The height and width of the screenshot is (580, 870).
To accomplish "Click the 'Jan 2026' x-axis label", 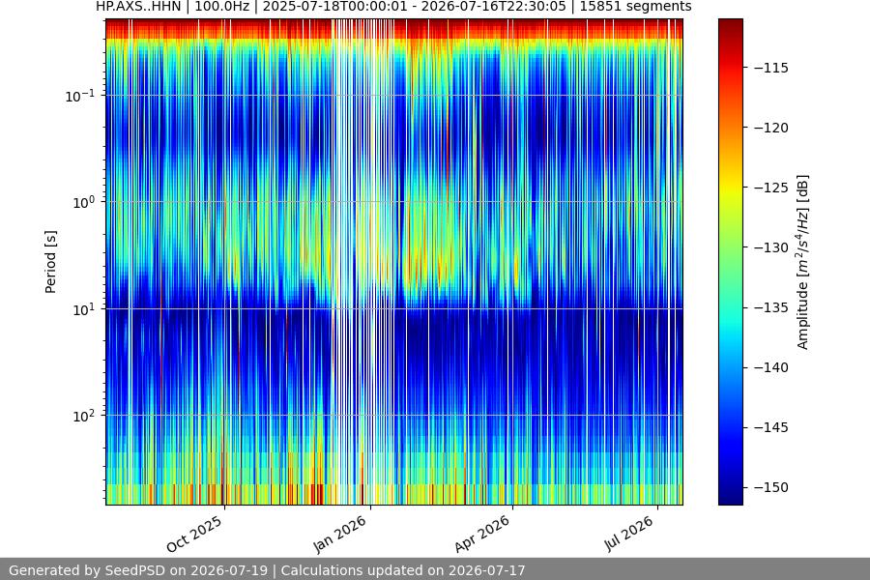I will pyautogui.click(x=340, y=534).
